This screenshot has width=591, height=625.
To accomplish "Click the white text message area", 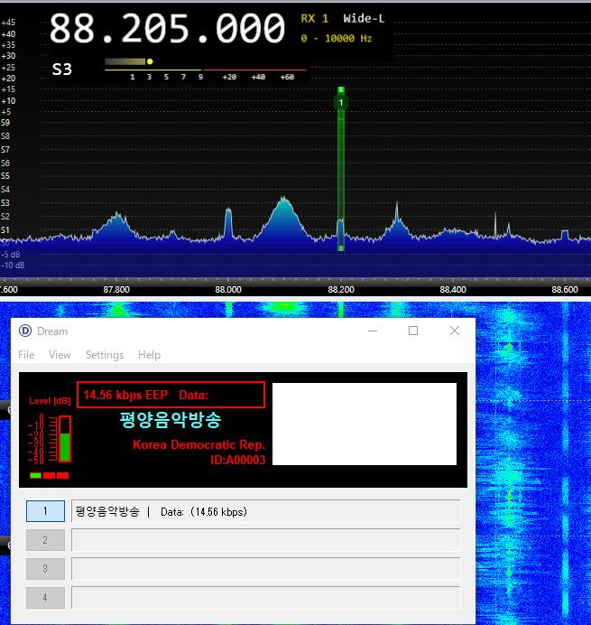I will pyautogui.click(x=365, y=424).
